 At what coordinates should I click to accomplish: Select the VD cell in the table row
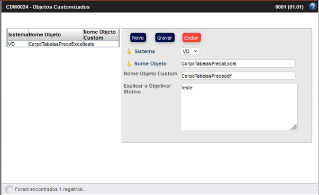pos(17,44)
